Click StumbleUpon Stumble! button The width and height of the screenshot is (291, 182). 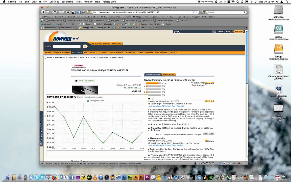tap(45, 24)
